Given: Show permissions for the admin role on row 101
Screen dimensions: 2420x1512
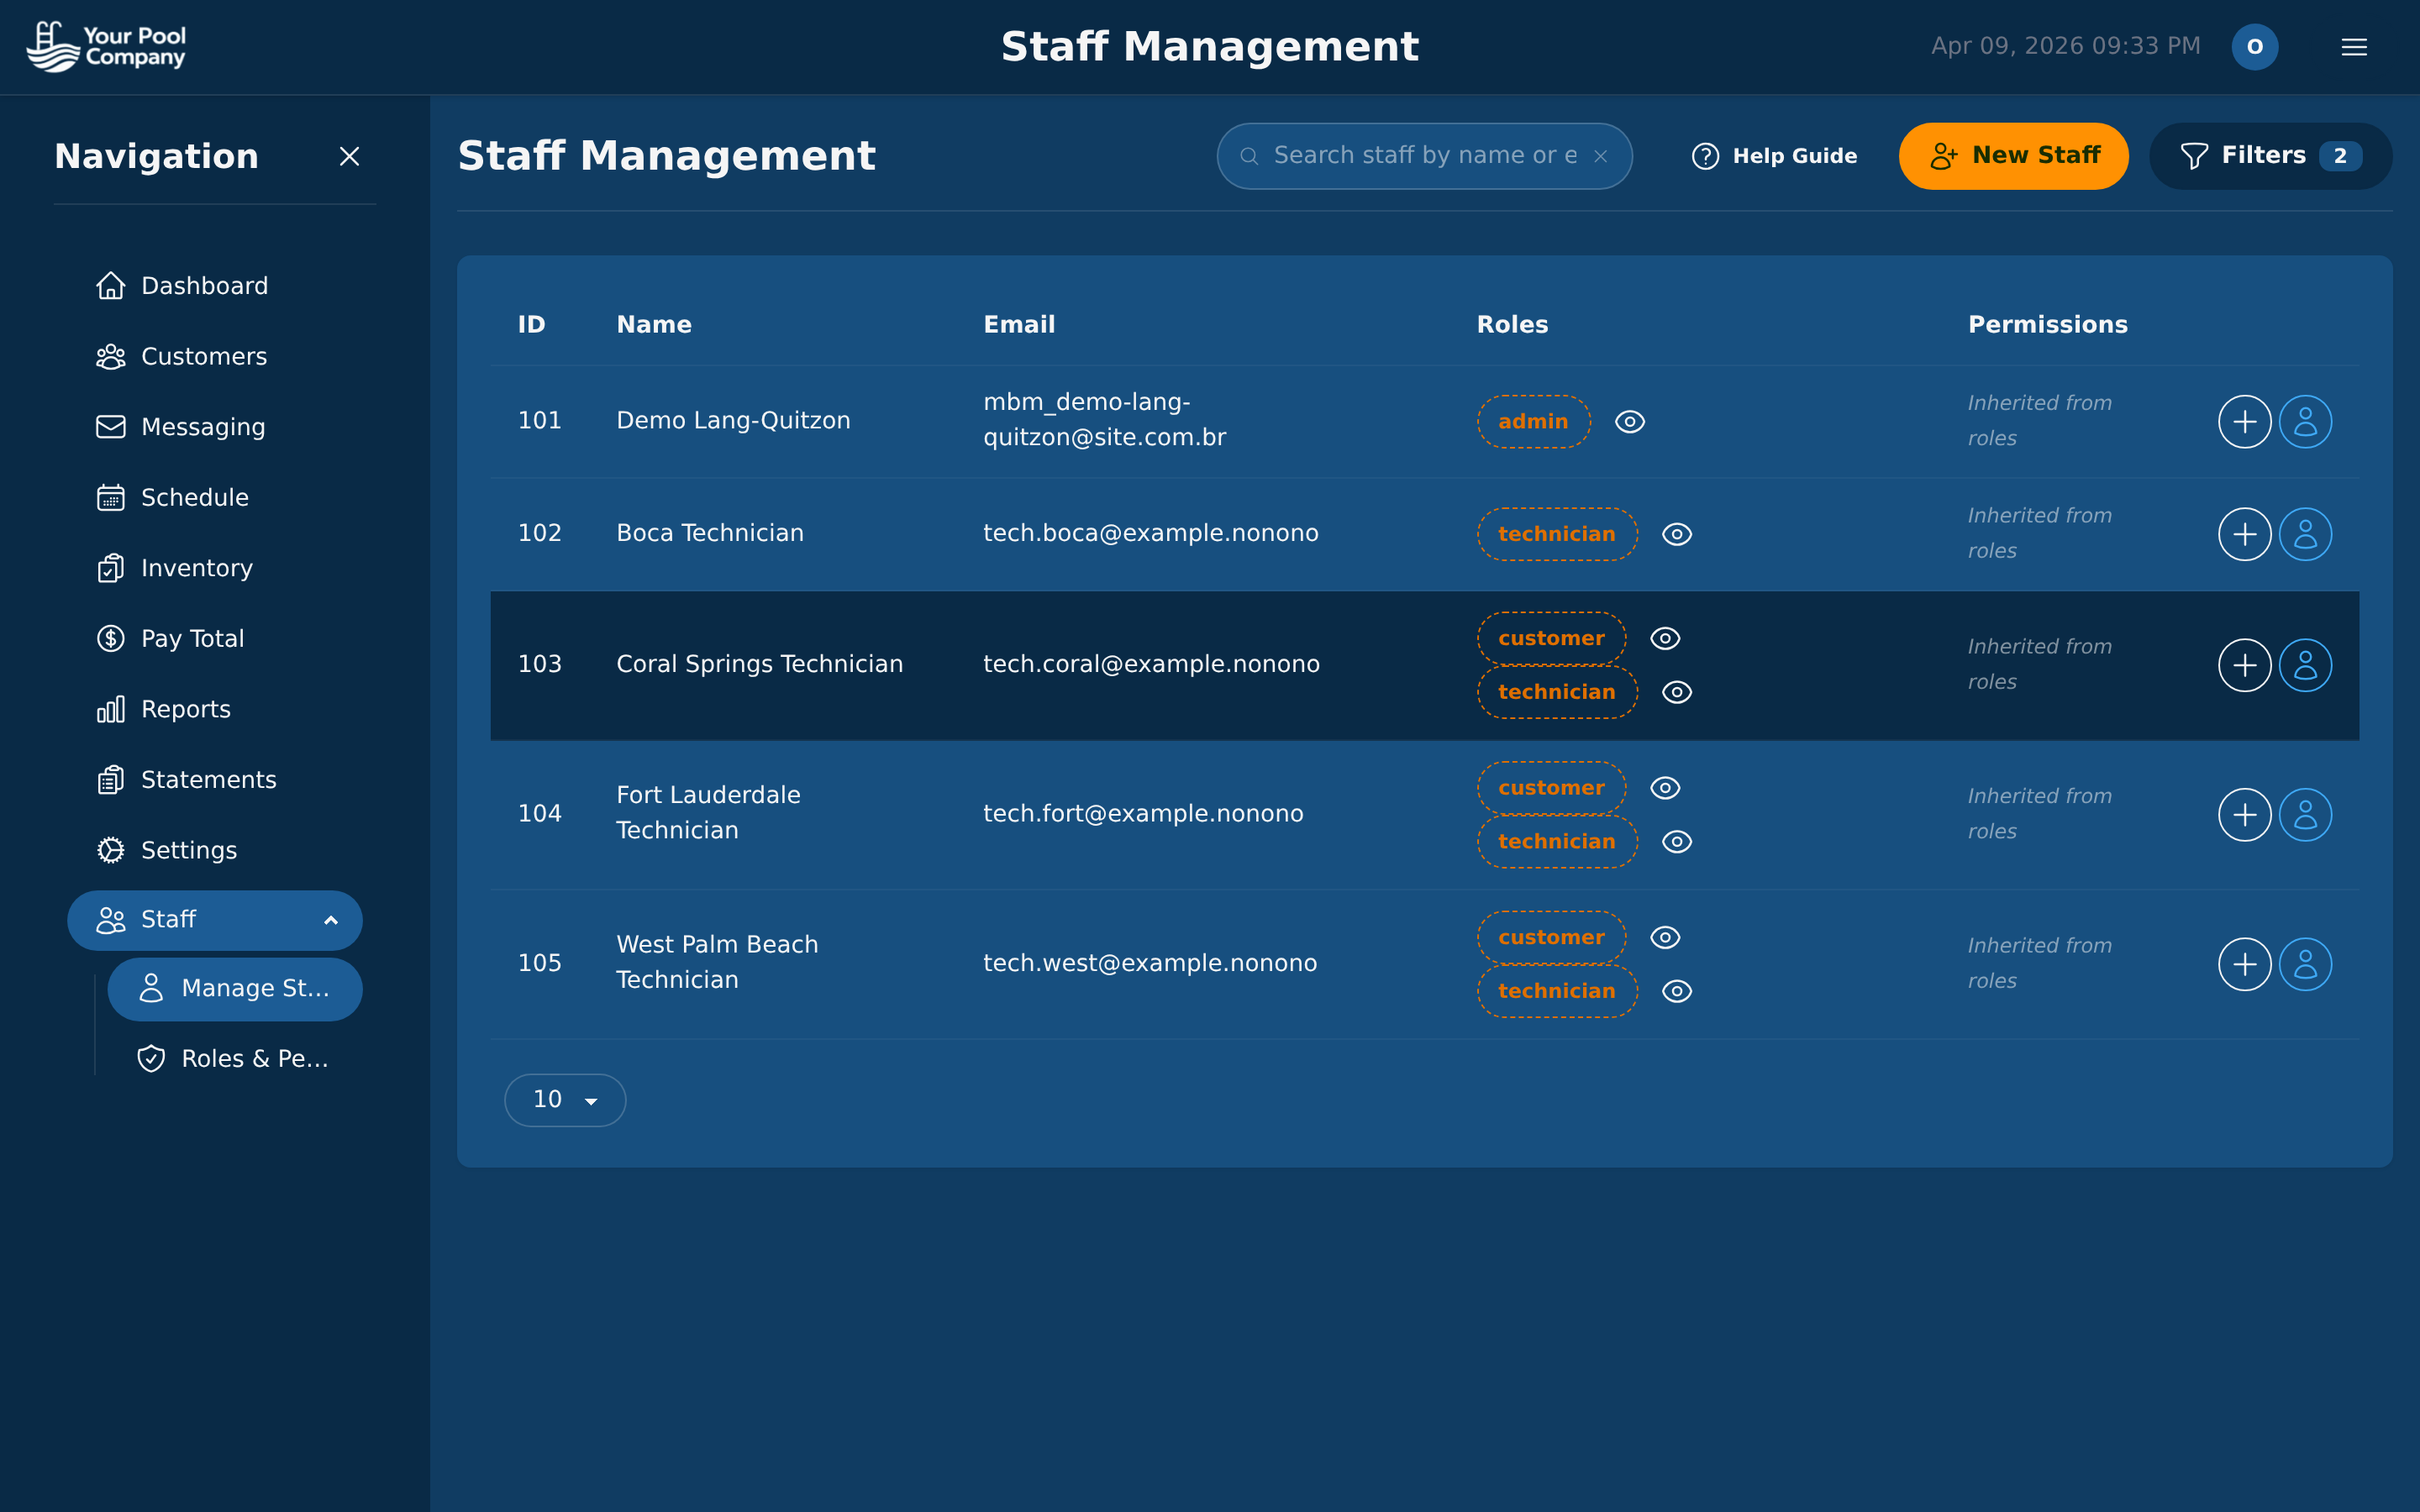Looking at the screenshot, I should click(x=1628, y=421).
